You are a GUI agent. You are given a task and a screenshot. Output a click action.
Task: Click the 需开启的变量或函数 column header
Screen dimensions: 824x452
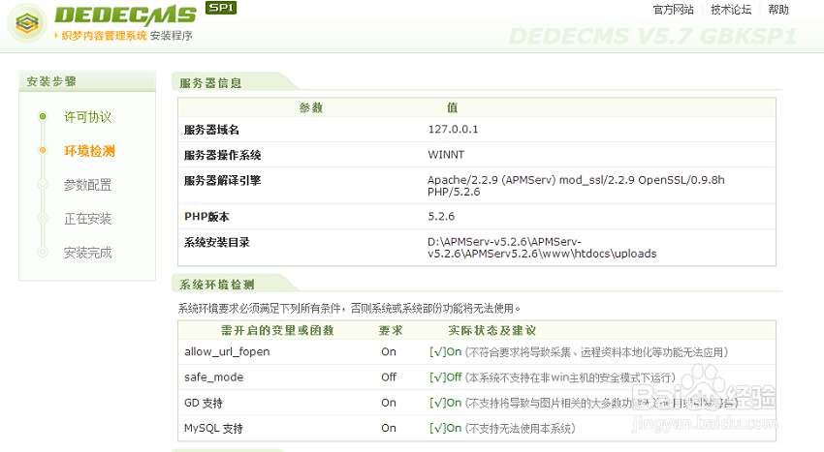click(277, 330)
